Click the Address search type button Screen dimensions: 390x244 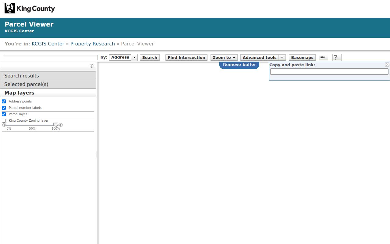click(120, 57)
